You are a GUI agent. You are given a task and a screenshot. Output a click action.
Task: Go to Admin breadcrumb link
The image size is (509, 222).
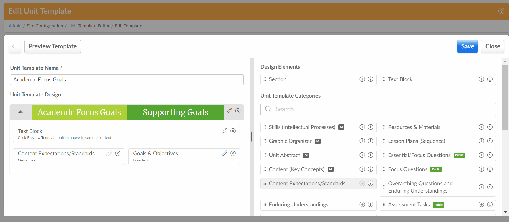click(x=15, y=26)
